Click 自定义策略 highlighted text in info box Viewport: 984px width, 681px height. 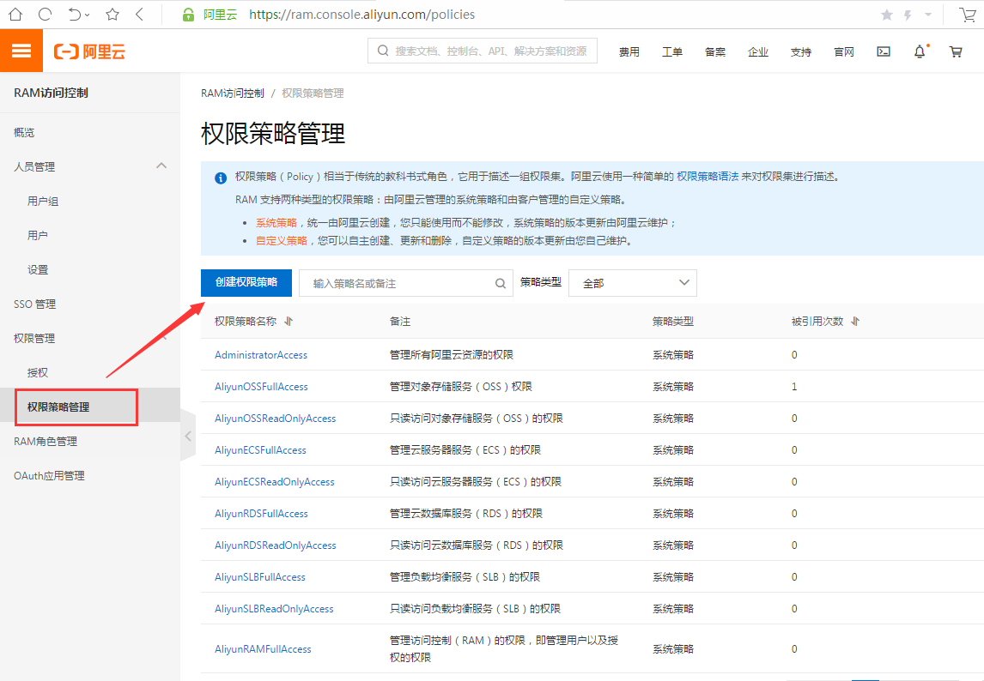click(281, 241)
